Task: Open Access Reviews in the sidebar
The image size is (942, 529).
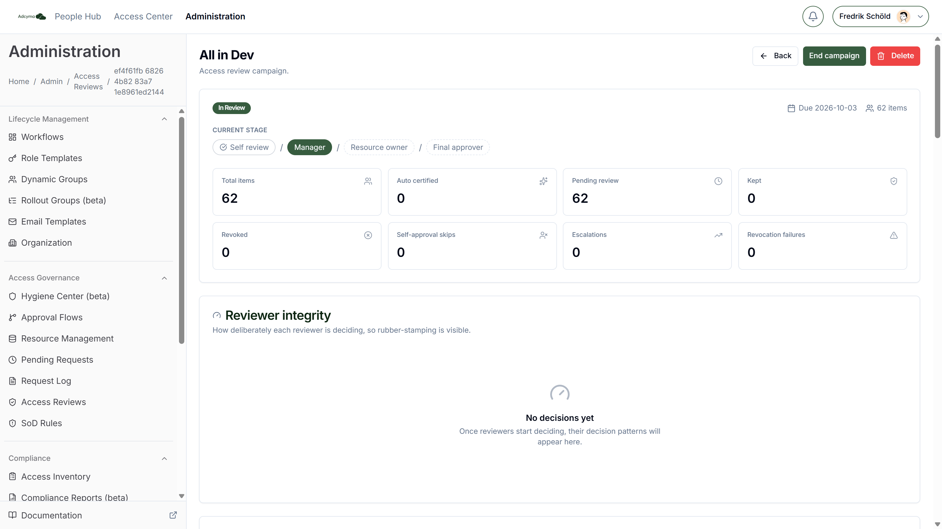Action: pyautogui.click(x=53, y=402)
